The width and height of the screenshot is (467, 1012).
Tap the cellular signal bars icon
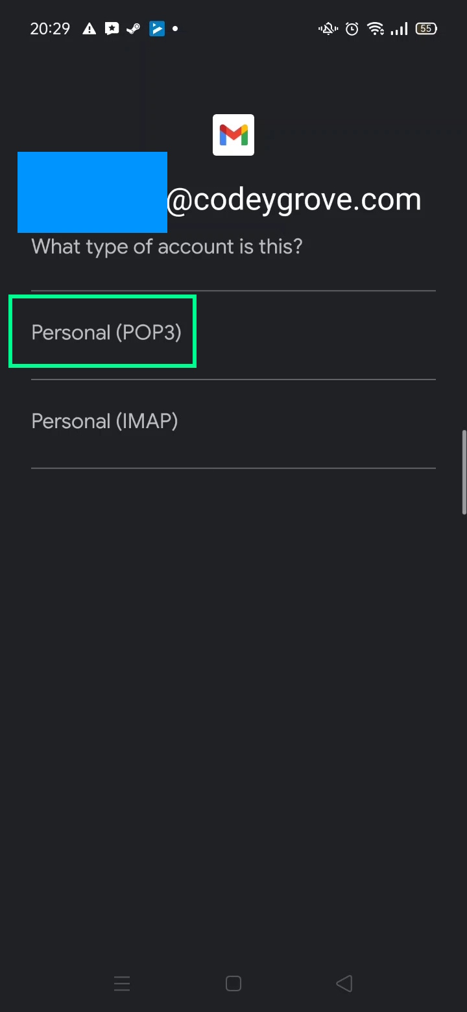(x=400, y=29)
